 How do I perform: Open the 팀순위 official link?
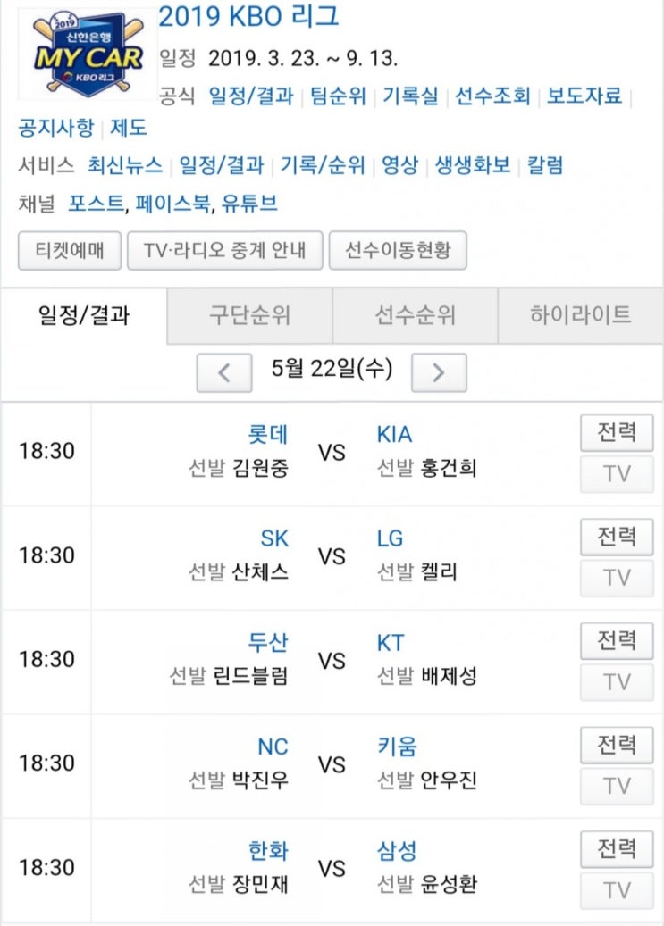(x=338, y=96)
